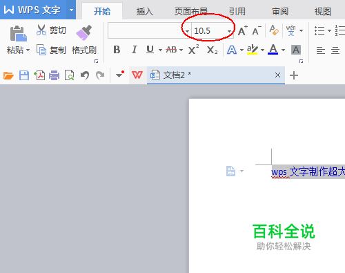This screenshot has height=273, width=345.
Task: Open bullet list style dropdown
Action: tap(329, 30)
